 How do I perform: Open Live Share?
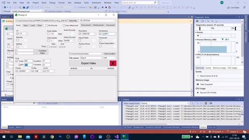[233, 7]
